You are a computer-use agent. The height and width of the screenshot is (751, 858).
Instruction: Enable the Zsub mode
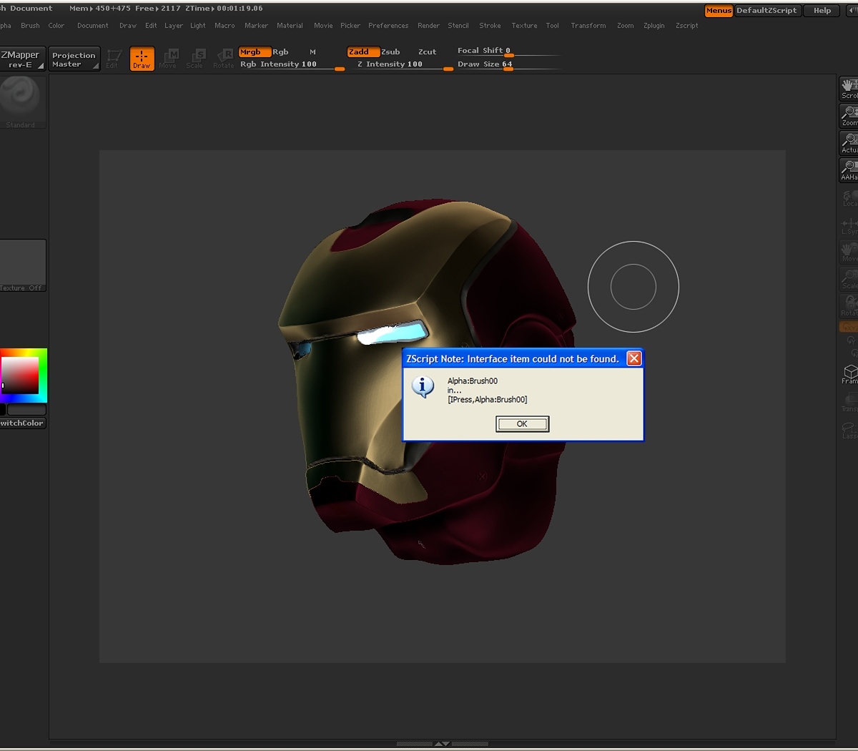click(x=390, y=51)
